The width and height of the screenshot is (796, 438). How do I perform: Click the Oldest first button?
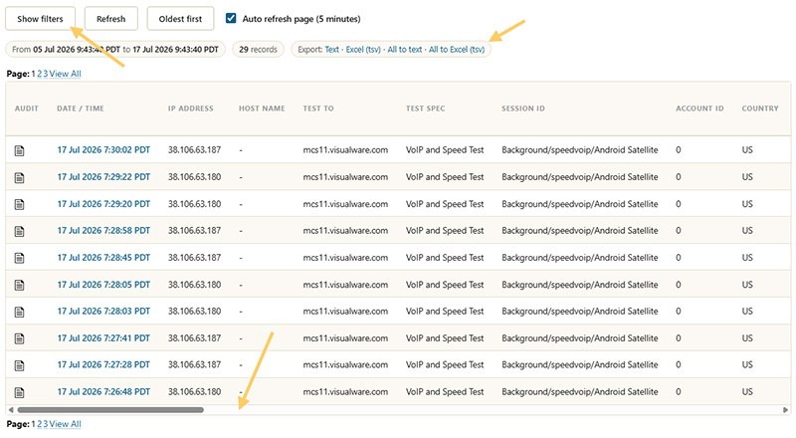coord(180,19)
